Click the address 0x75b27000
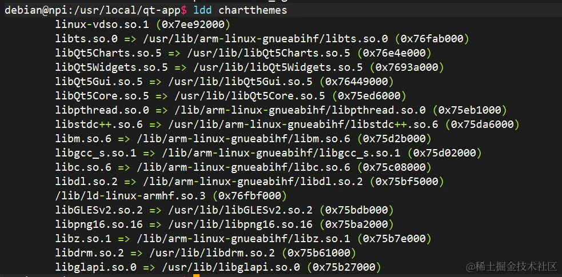Image resolution: width=562 pixels, height=277 pixels. (344, 267)
